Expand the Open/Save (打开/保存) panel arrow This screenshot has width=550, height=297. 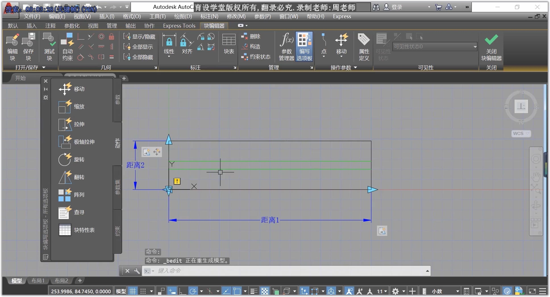[x=44, y=67]
